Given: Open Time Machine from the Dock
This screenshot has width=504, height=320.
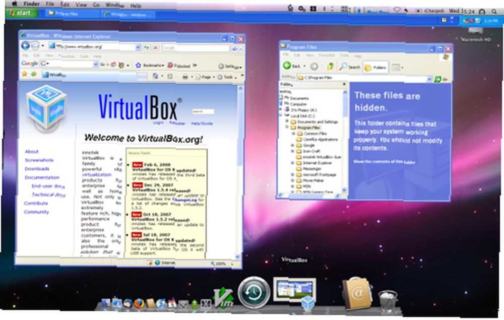Looking at the screenshot, I should tap(254, 293).
